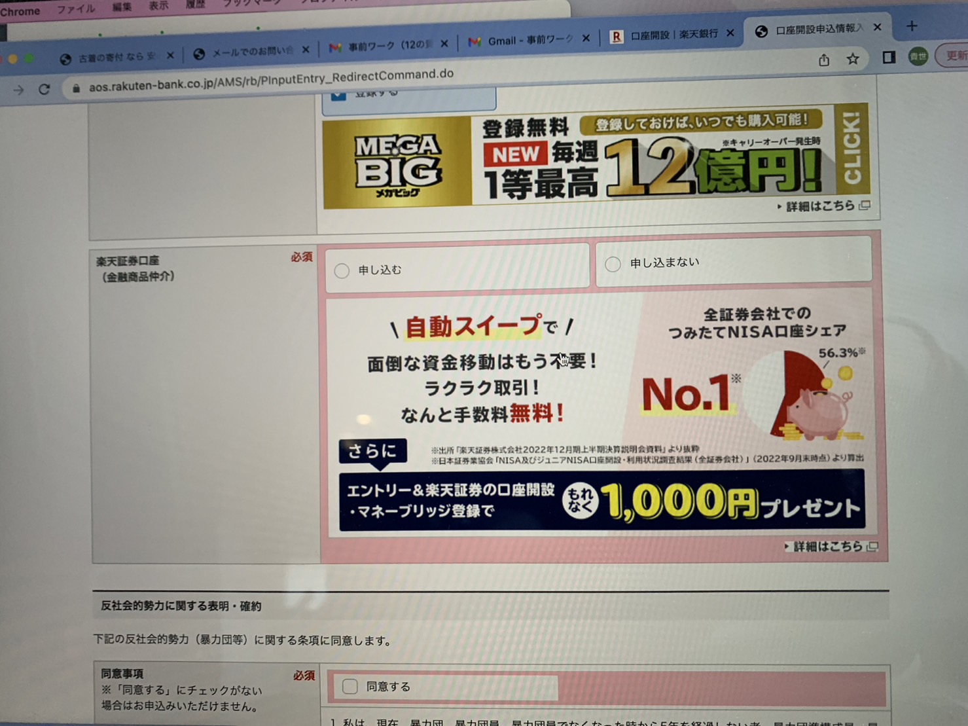Click the CLICK! strip on MEGA BIG banner
This screenshot has width=968, height=726.
851,149
